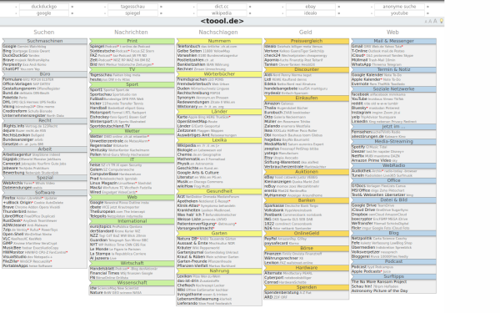Select the smallest font size A icon
This screenshot has height=313, width=500.
point(426,22)
